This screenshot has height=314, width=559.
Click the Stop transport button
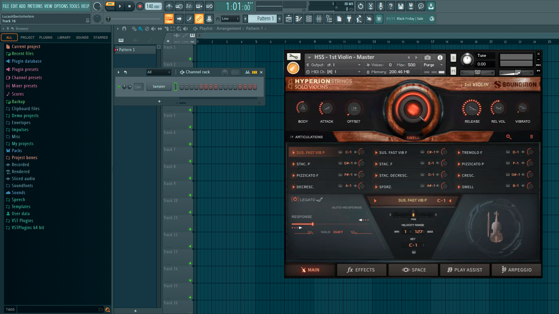click(x=129, y=6)
